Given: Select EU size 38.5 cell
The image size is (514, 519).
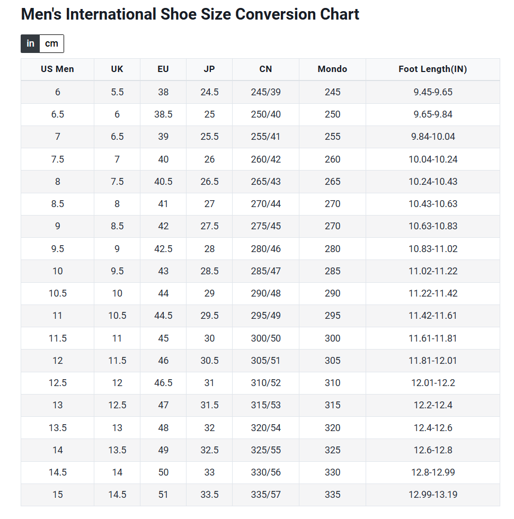Looking at the screenshot, I should (163, 114).
